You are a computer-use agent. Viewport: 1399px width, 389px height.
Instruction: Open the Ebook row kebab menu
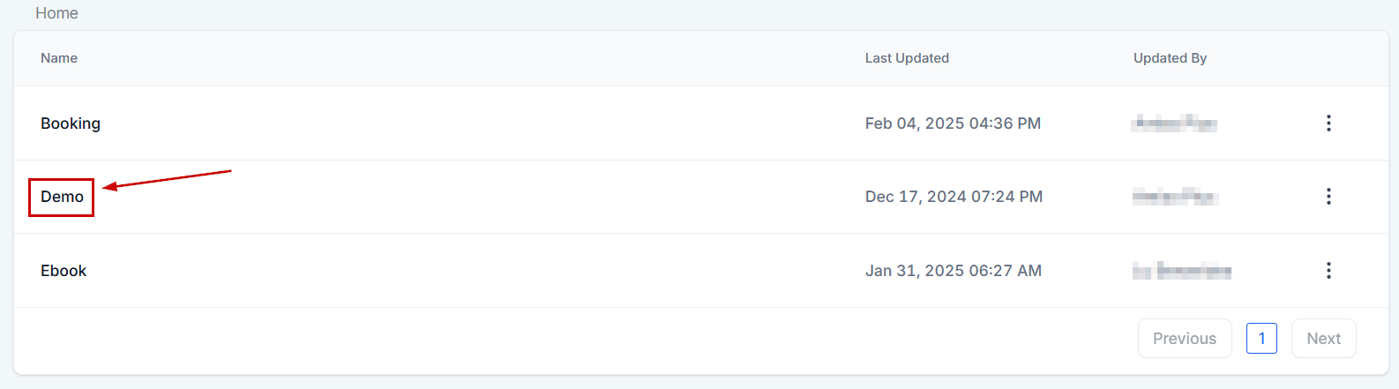click(1328, 271)
